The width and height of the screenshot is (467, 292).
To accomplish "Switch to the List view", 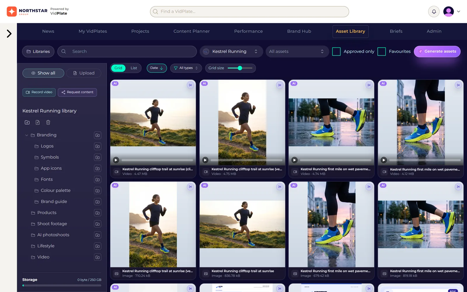I will click(134, 68).
